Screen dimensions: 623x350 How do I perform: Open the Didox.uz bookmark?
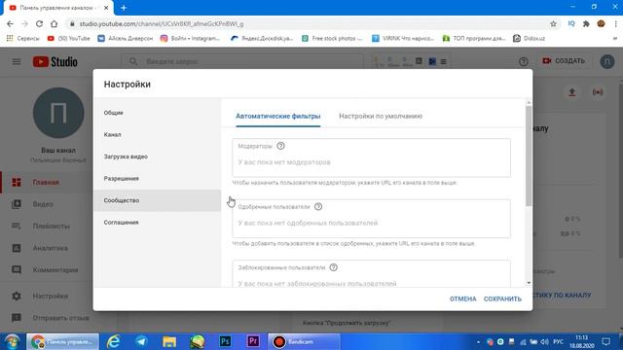click(x=529, y=39)
